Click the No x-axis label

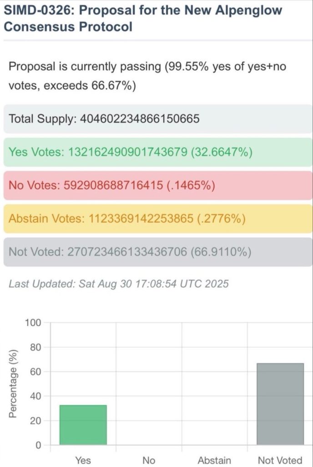(149, 461)
